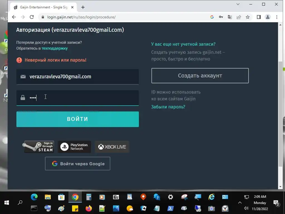Viewport: 285px width, 214px height.
Task: Click the Sign in through Steam icon
Action: [39, 147]
